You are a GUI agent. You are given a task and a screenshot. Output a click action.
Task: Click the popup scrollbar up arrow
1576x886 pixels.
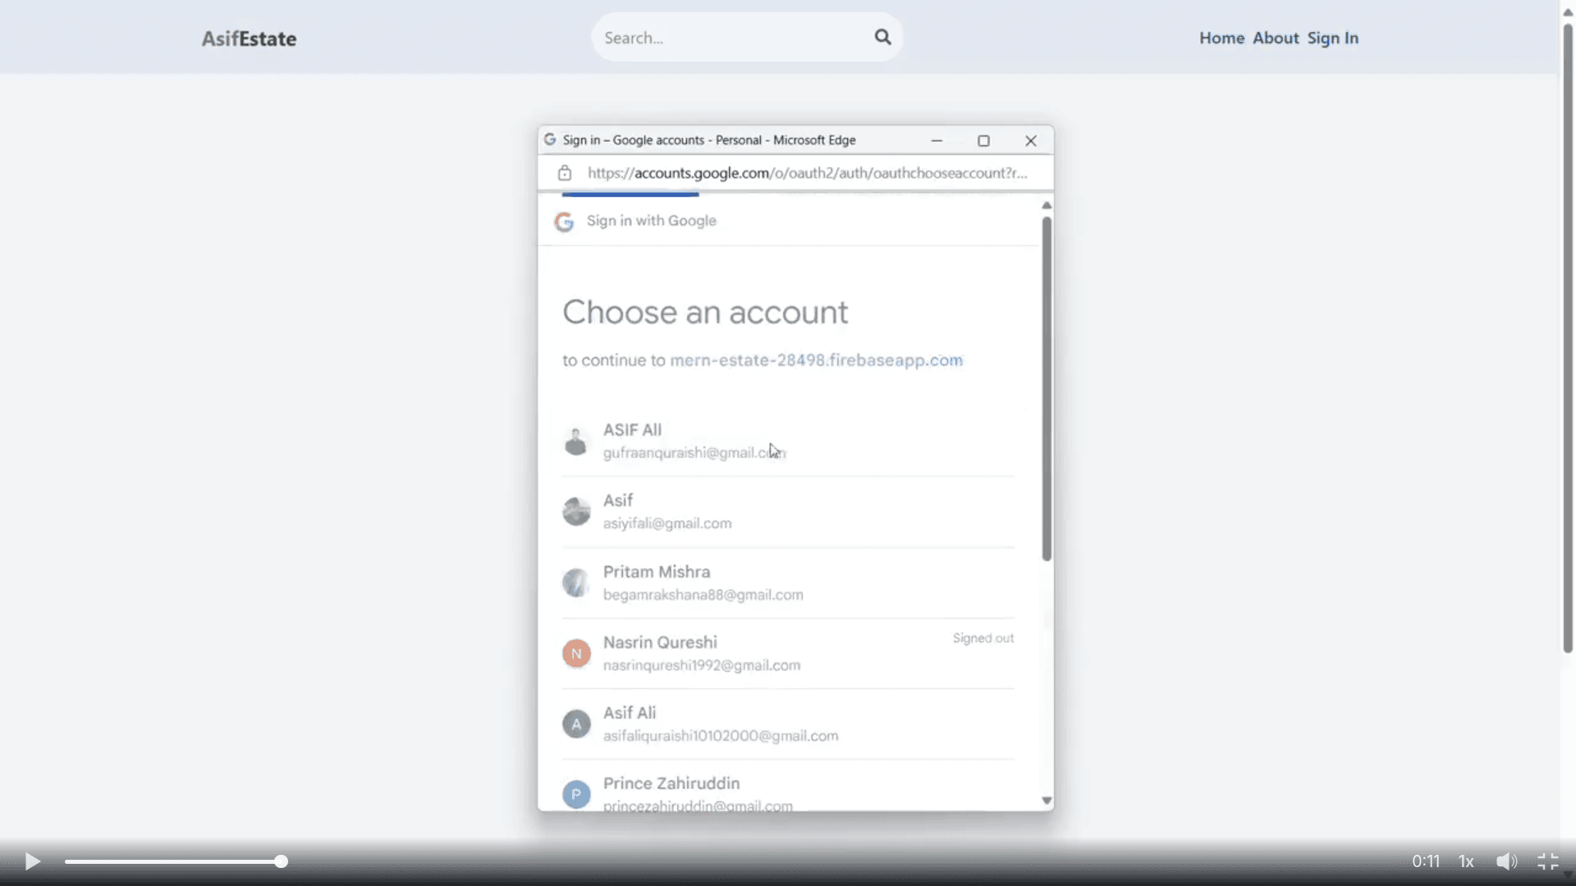1047,205
